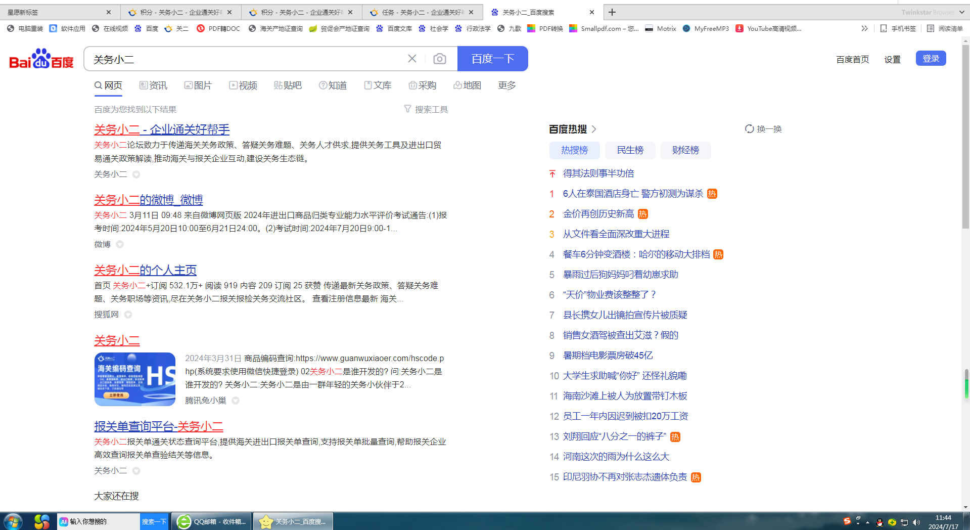Click the Baidu logo
Image resolution: width=970 pixels, height=530 pixels.
[41, 59]
